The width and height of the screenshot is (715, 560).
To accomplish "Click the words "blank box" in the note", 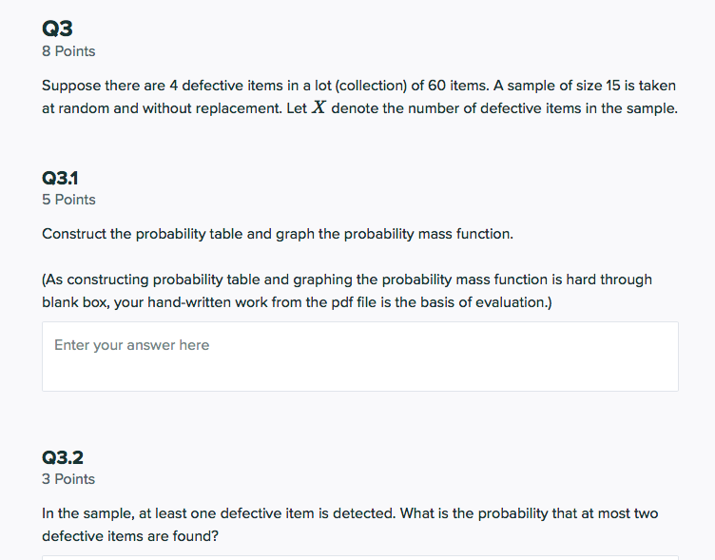I will click(x=75, y=302).
